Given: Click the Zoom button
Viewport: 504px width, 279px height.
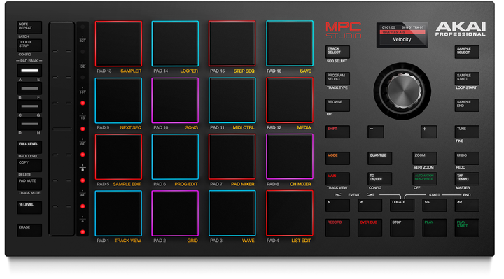Looking at the screenshot, I should (x=425, y=158).
